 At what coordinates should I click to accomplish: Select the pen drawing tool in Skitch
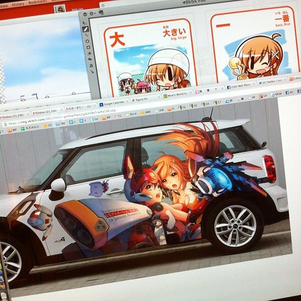[x=86, y=30]
